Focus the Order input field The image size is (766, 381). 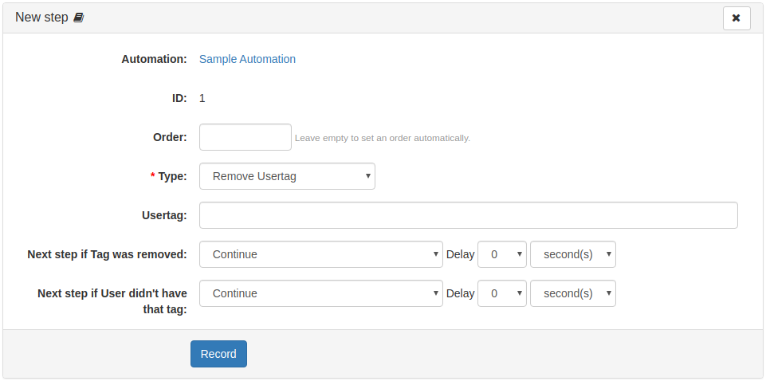point(246,137)
